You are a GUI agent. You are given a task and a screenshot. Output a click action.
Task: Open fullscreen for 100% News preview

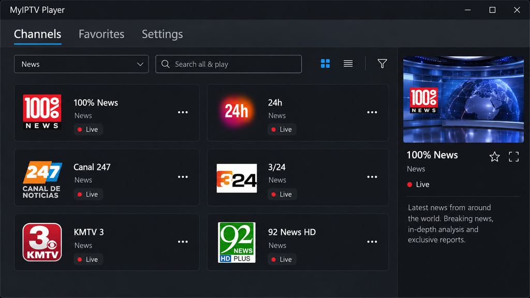pyautogui.click(x=514, y=156)
